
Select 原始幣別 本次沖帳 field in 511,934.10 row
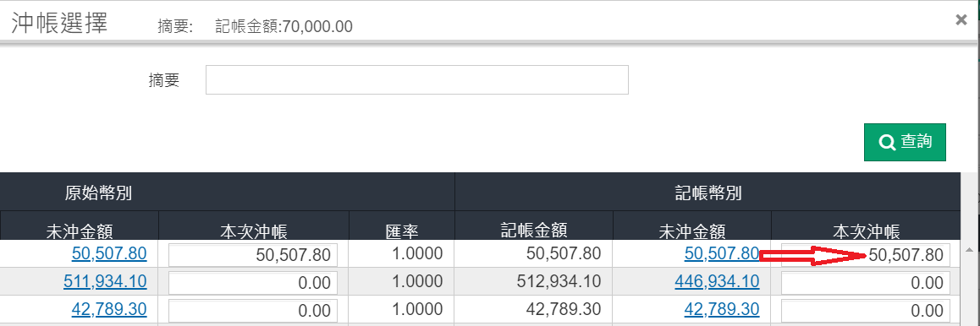pos(253,282)
